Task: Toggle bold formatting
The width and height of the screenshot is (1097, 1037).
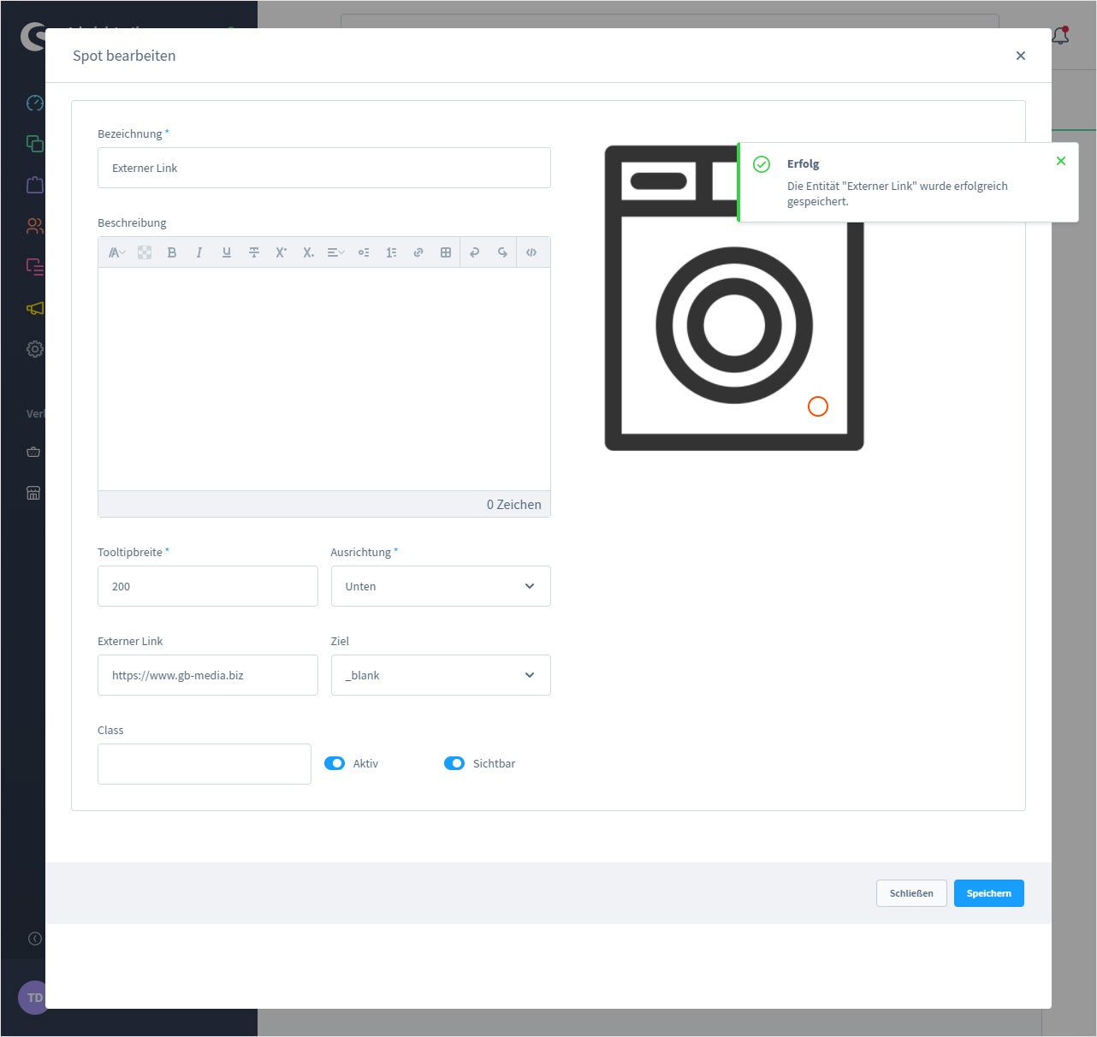Action: 172,252
